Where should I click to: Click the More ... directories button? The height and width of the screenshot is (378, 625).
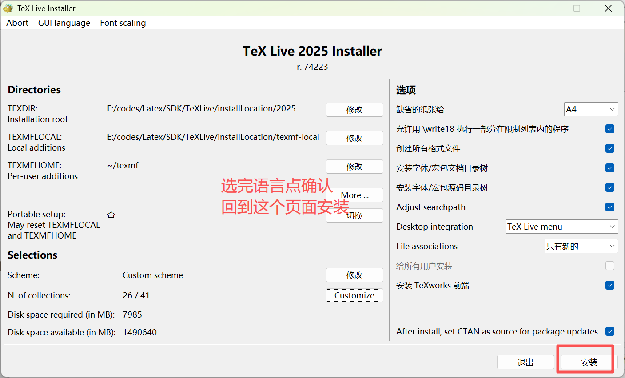354,195
